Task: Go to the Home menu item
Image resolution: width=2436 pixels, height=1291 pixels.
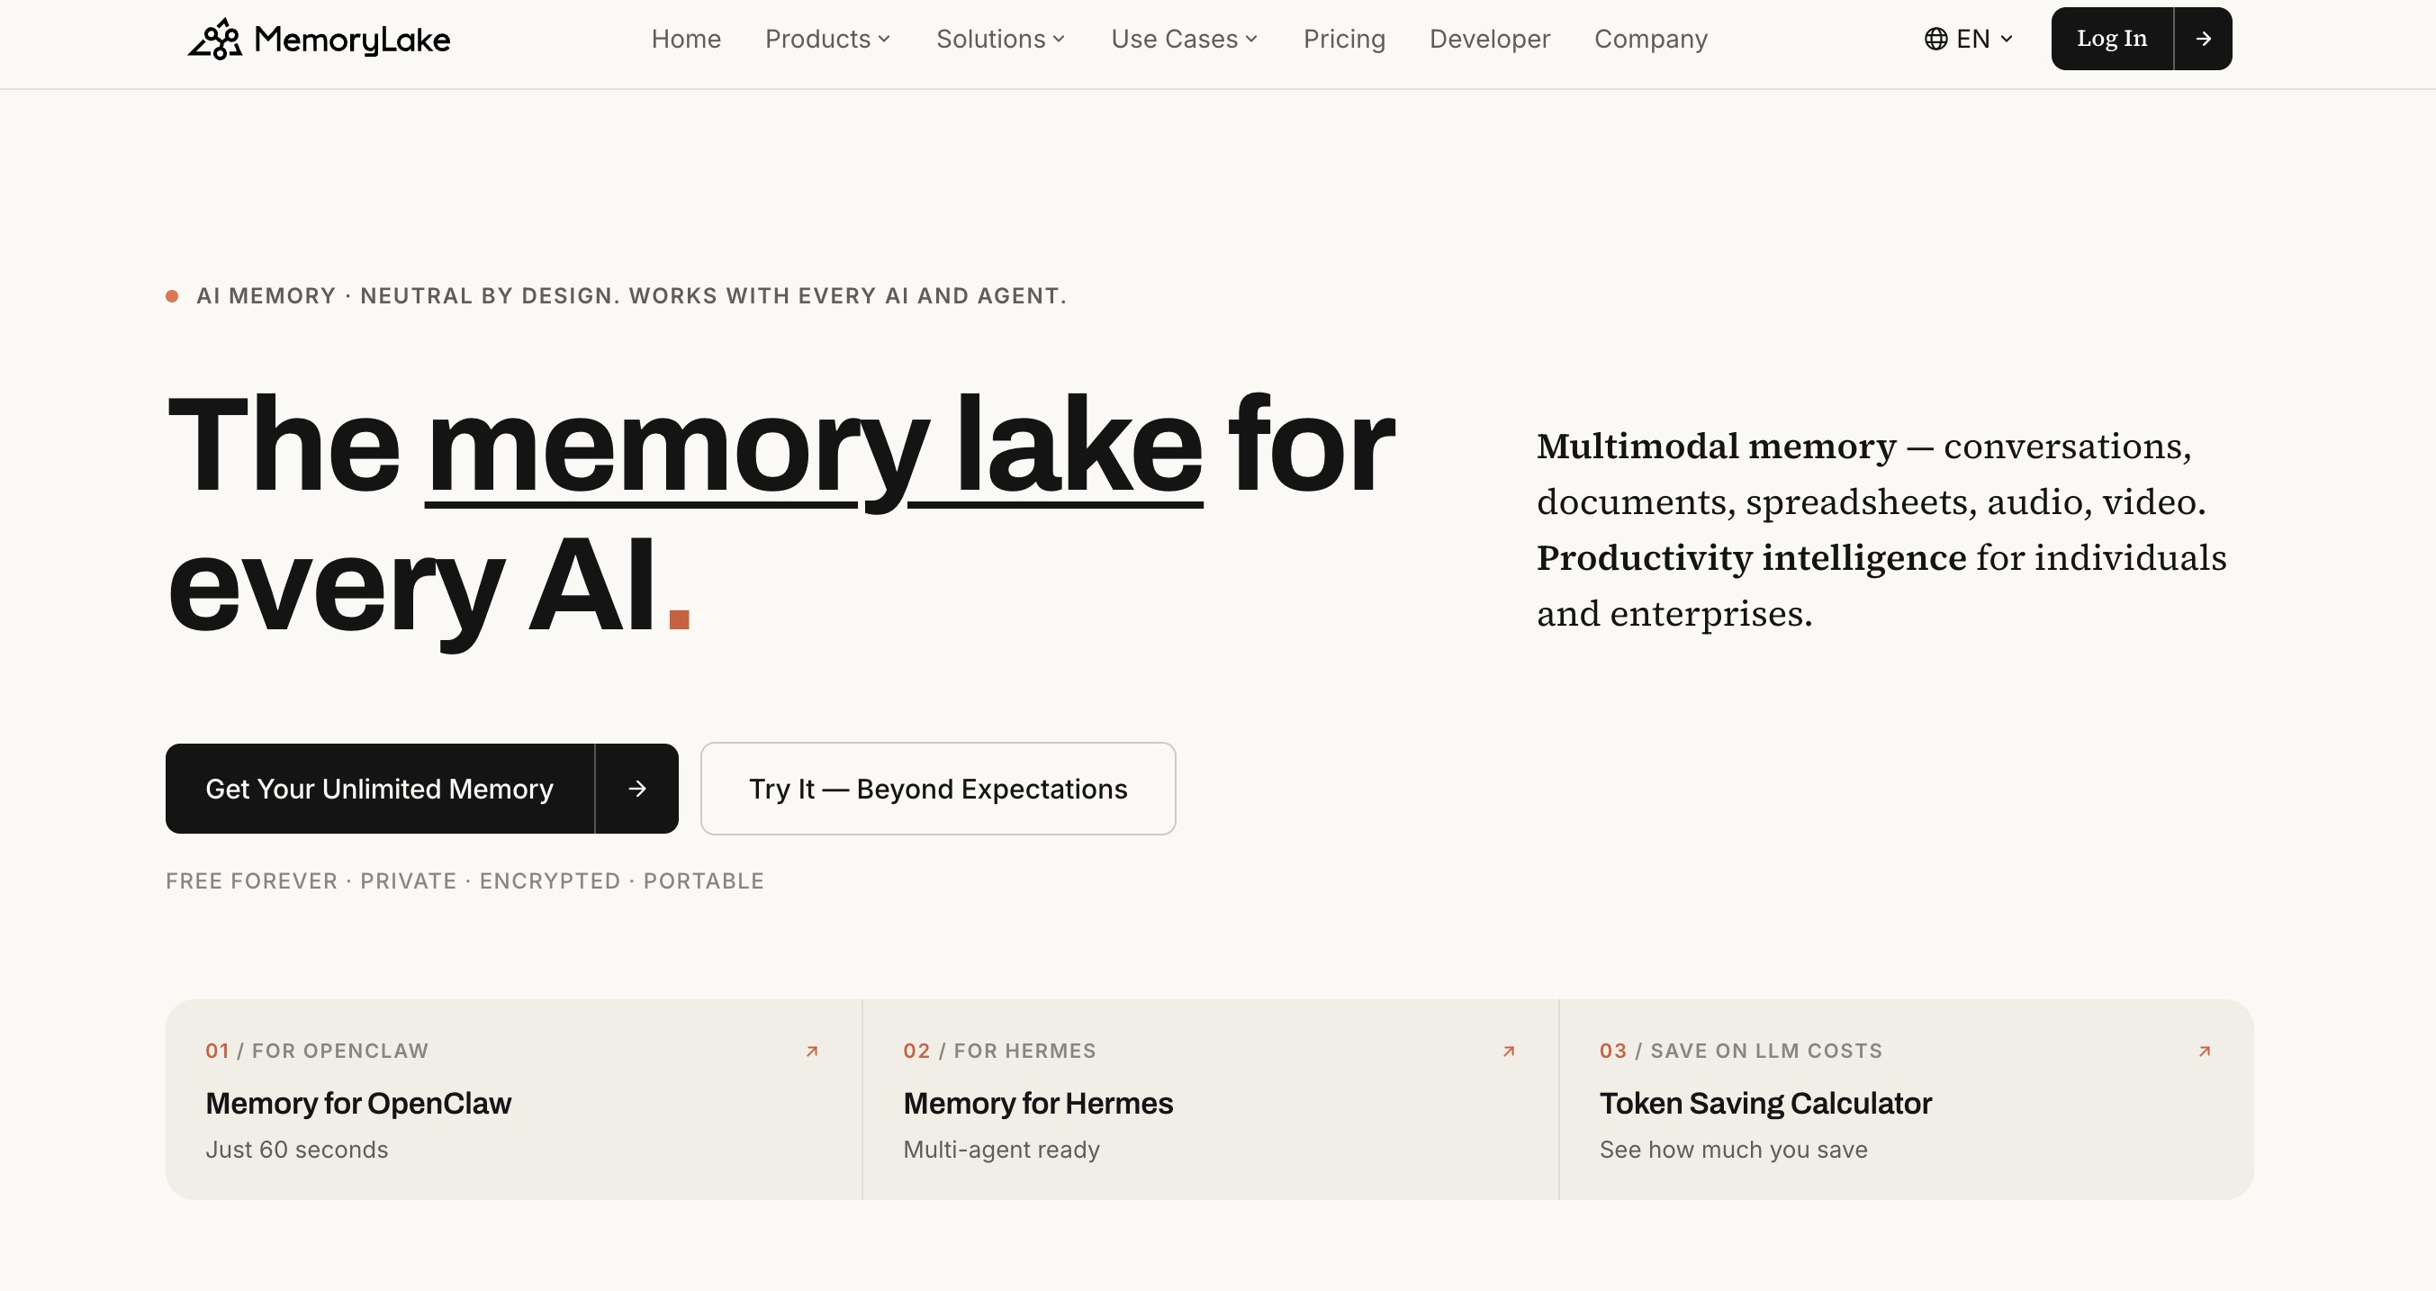Action: [687, 39]
